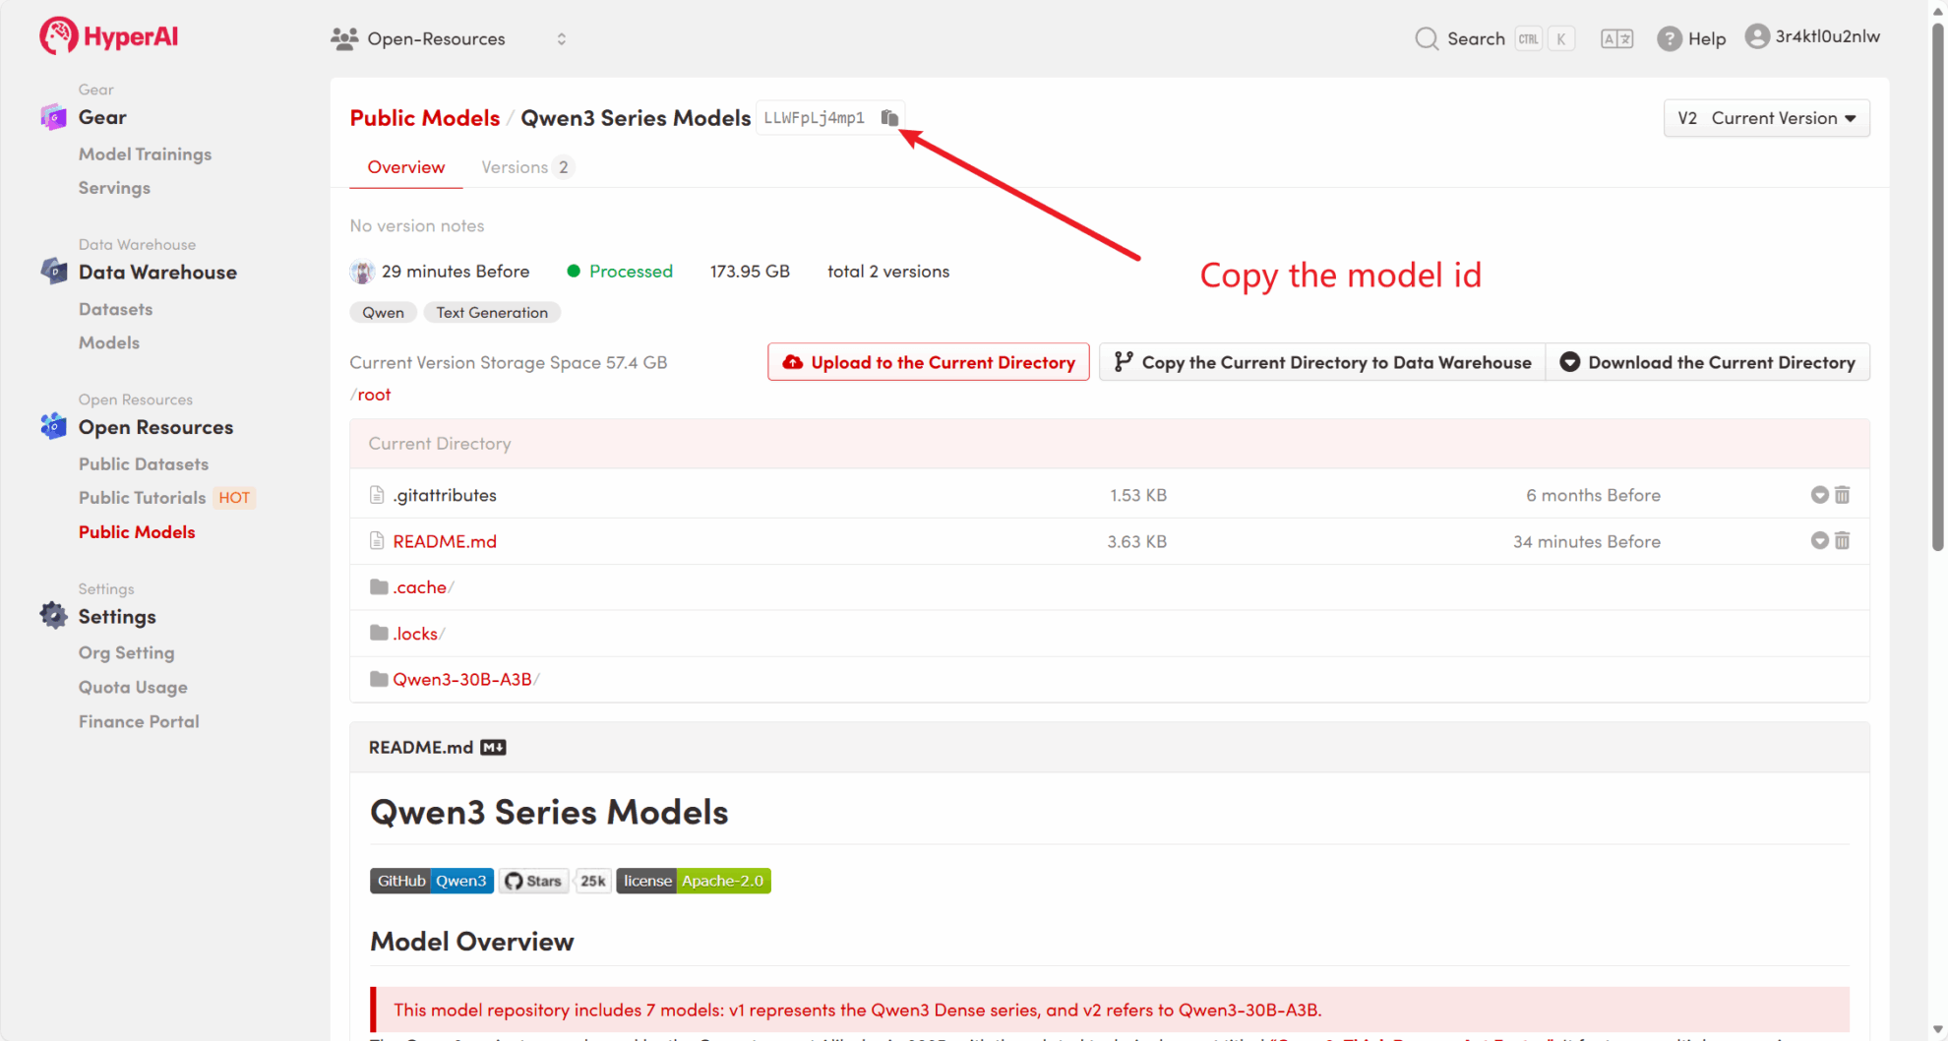Open the user account avatar icon
The image size is (1948, 1041).
click(x=1757, y=36)
